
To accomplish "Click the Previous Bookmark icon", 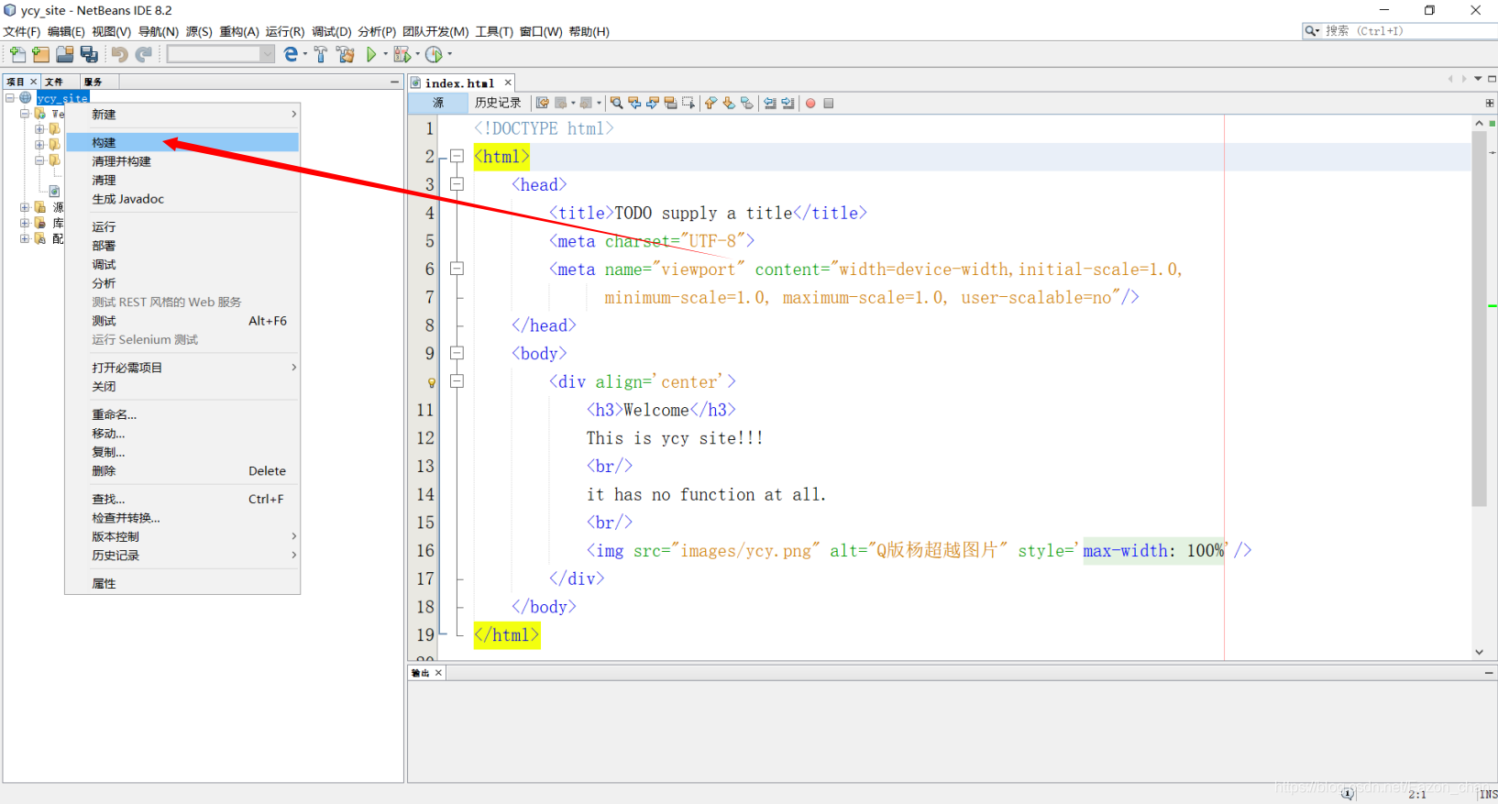I will 710,104.
